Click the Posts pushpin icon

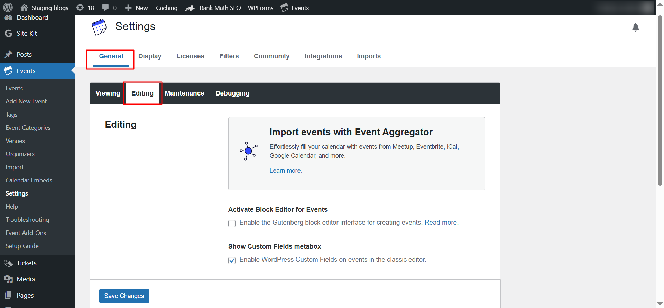(x=8, y=54)
